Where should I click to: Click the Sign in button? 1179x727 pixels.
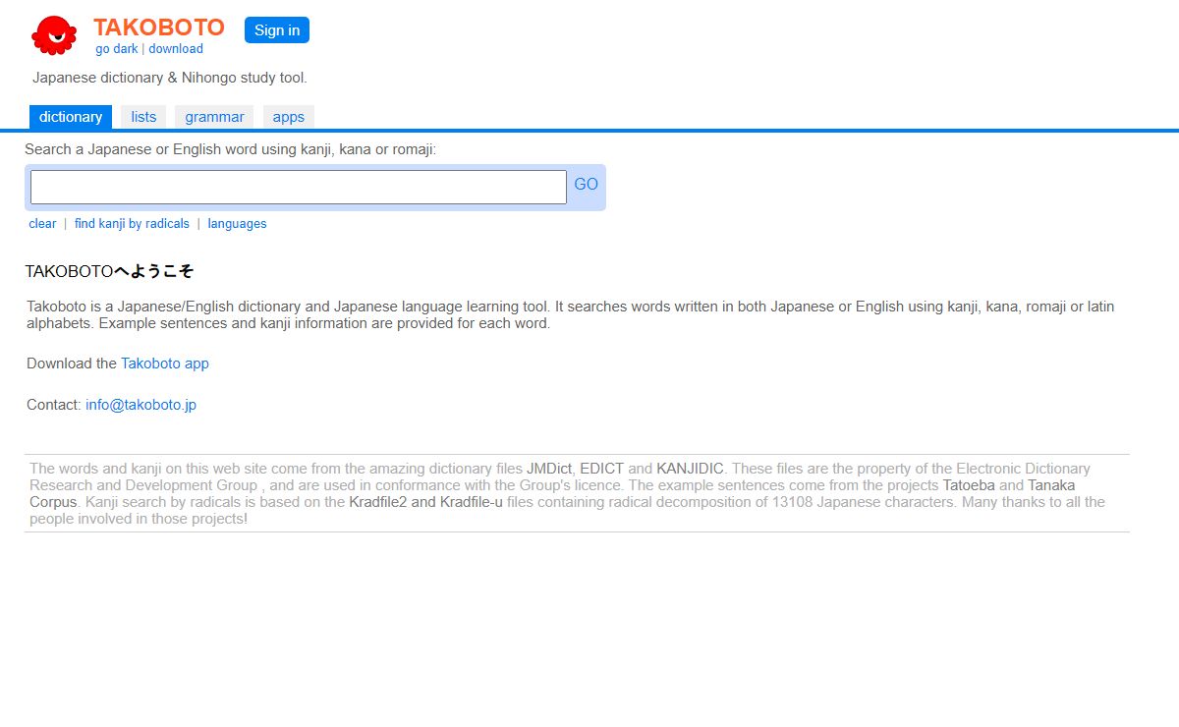pyautogui.click(x=277, y=29)
